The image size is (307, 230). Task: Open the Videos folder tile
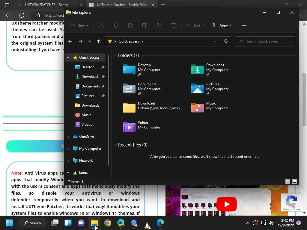point(142,127)
